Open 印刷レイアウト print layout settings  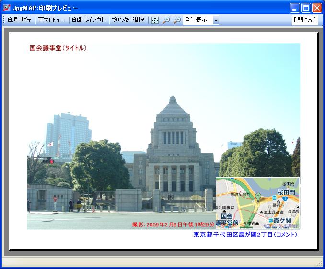88,20
